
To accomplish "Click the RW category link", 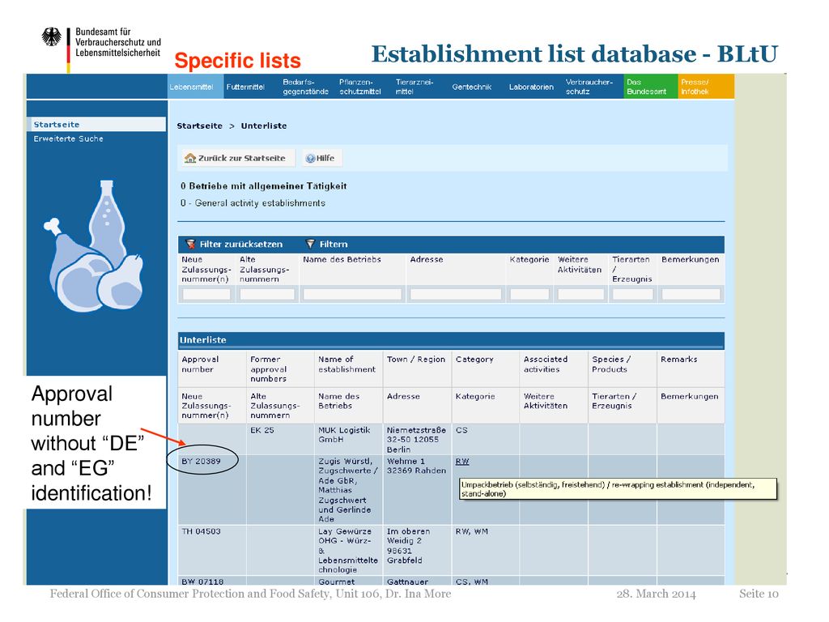I will (x=462, y=461).
